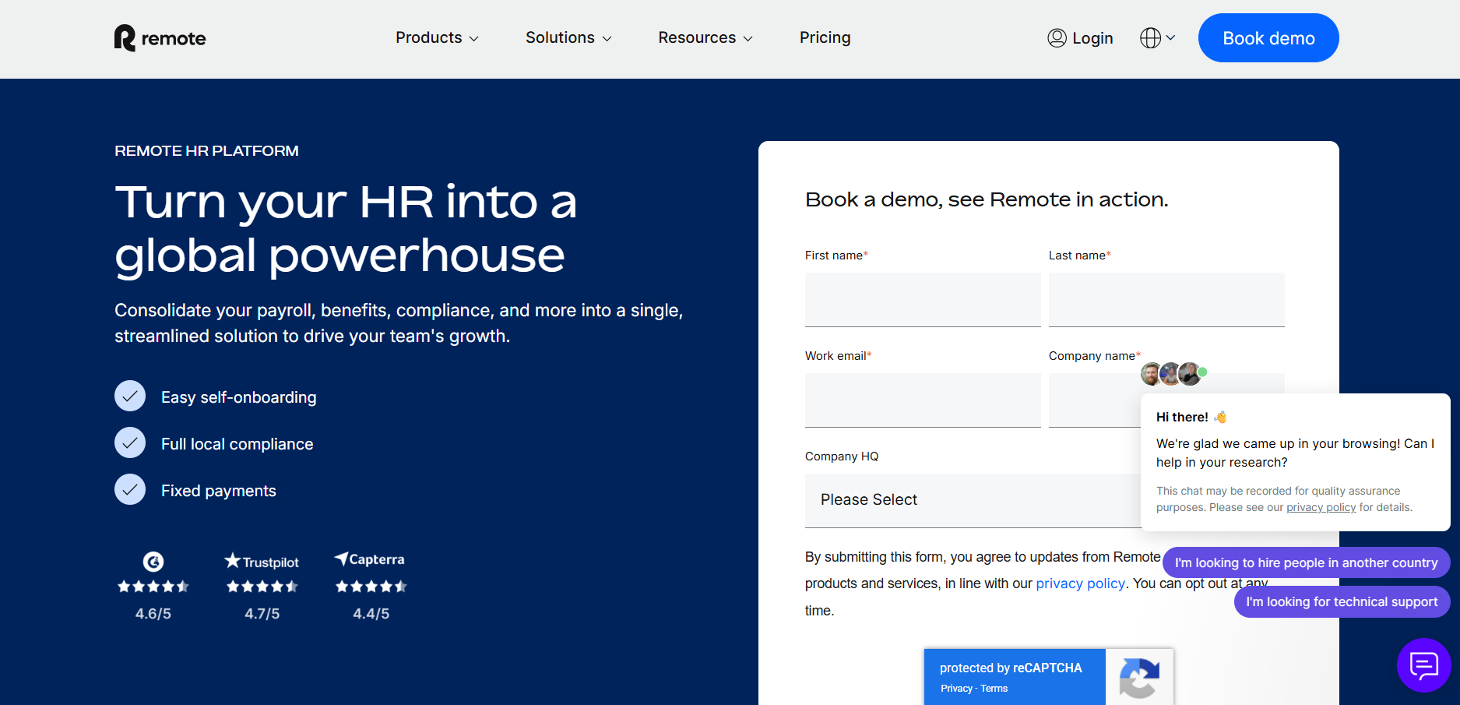Expand the Solutions menu
1460x705 pixels.
pyautogui.click(x=568, y=37)
